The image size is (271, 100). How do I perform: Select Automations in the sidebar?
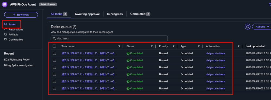16,29
